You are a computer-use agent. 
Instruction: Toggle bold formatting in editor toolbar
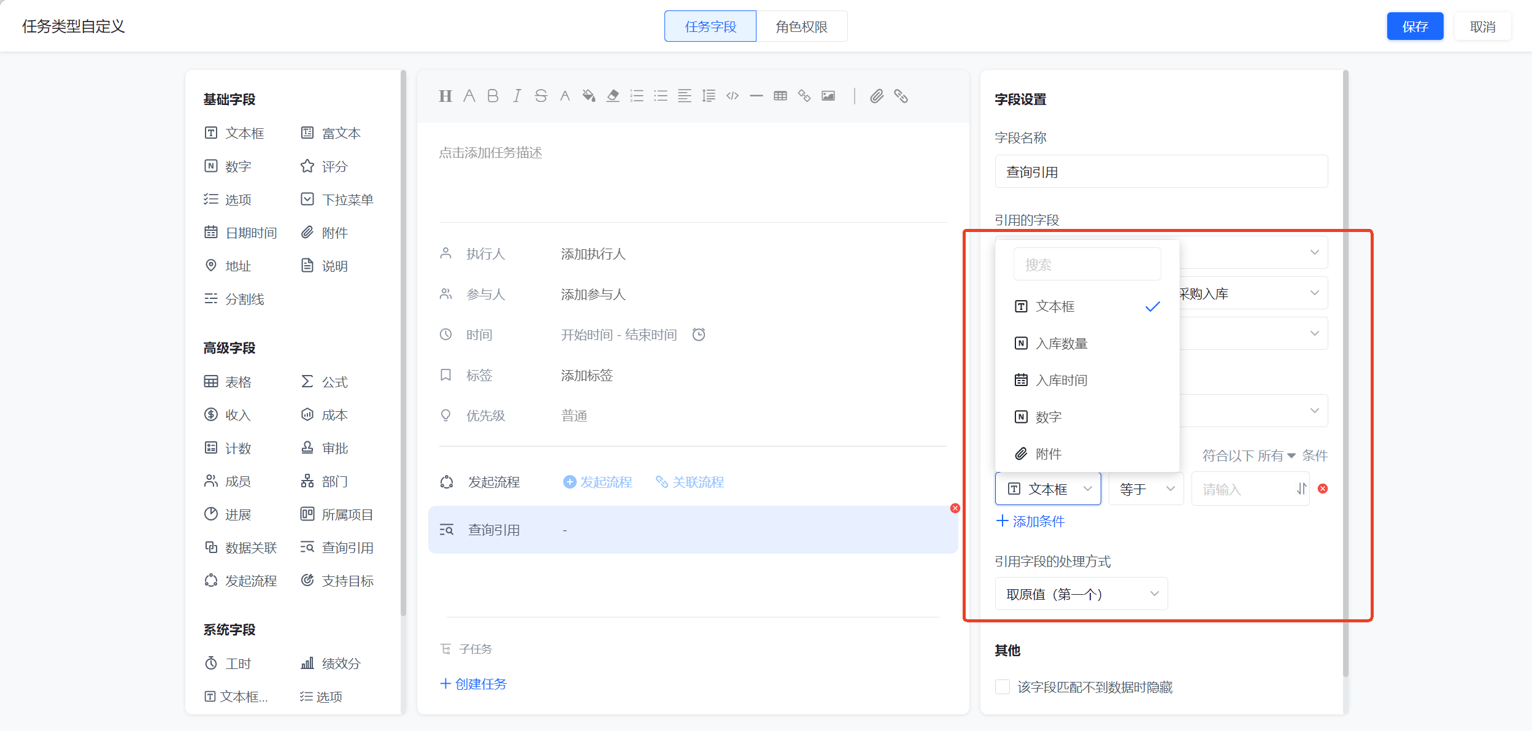pyautogui.click(x=493, y=96)
